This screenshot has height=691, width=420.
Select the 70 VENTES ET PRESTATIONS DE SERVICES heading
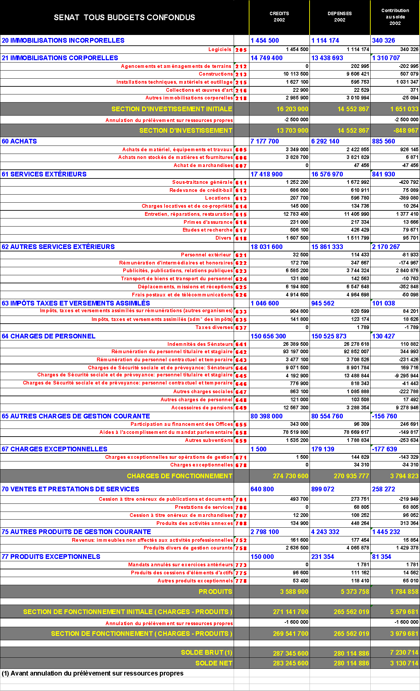point(71,489)
